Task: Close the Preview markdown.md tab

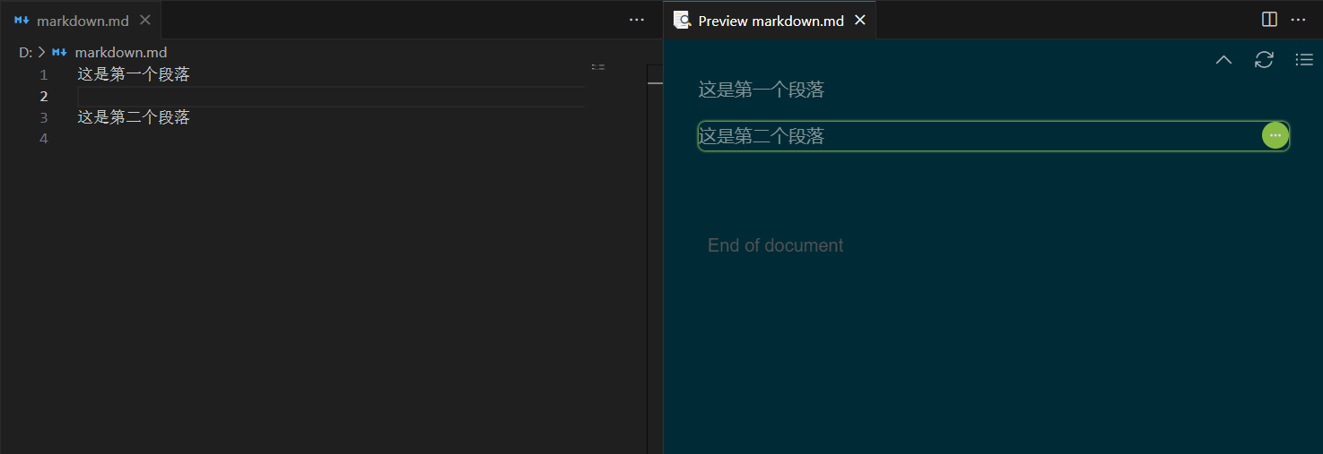Action: tap(860, 20)
